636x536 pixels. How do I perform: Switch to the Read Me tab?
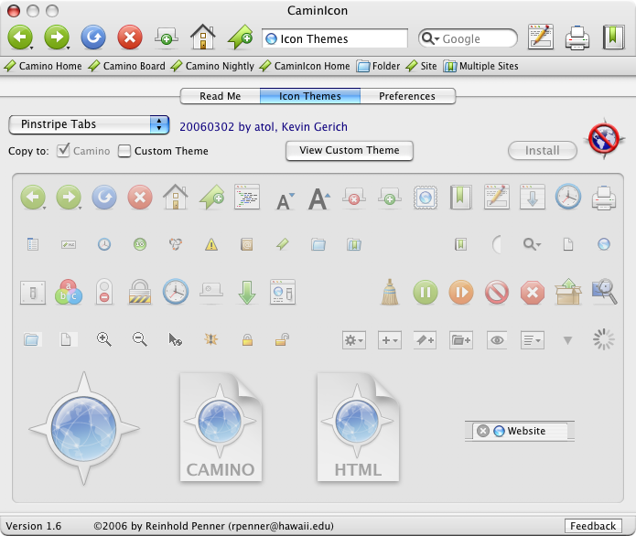click(220, 96)
